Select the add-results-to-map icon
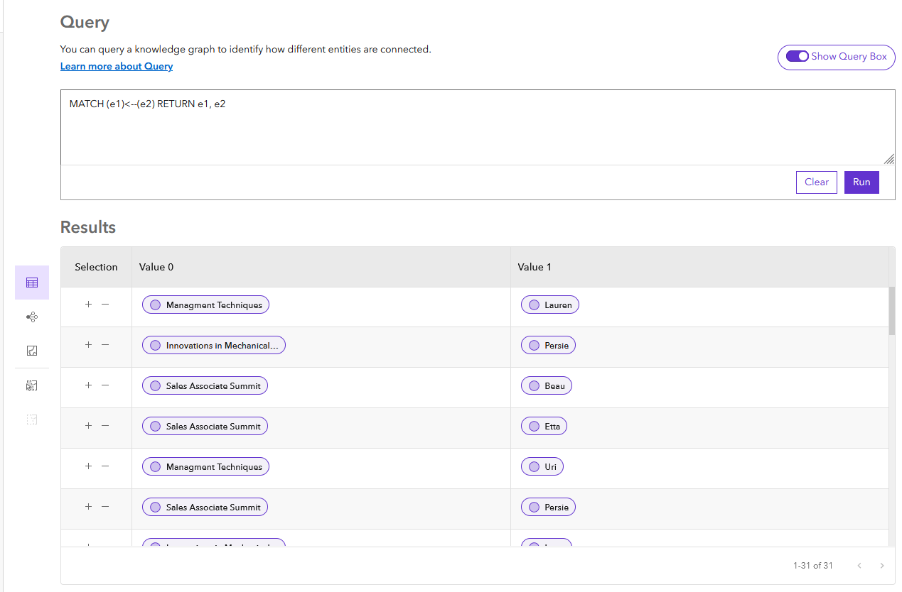Screen dimensions: 902x592 31,385
